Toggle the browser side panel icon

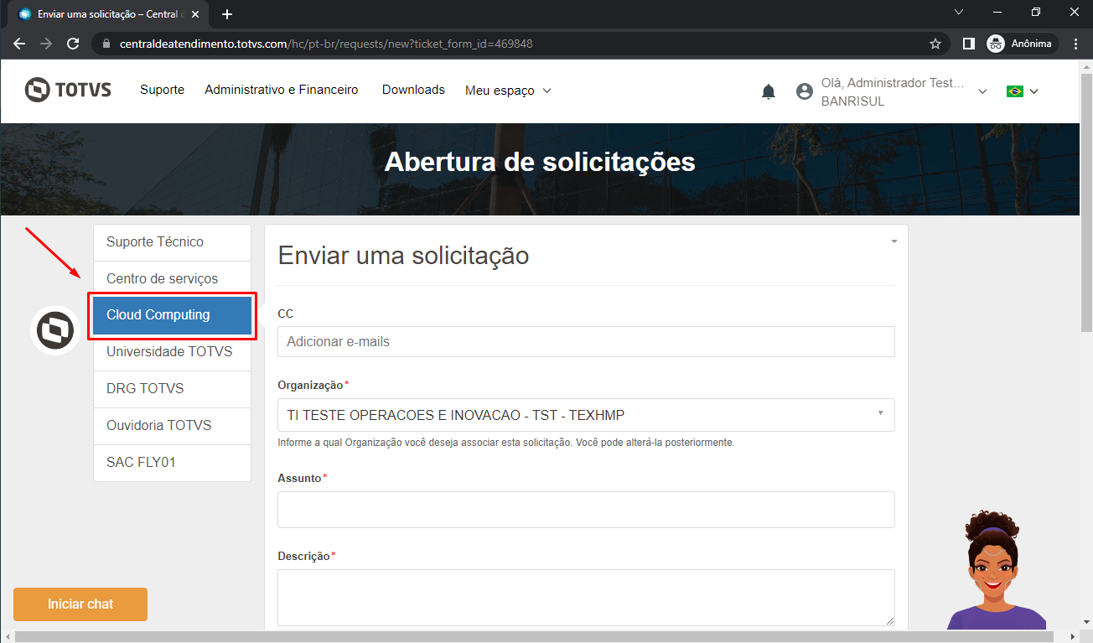coord(968,44)
